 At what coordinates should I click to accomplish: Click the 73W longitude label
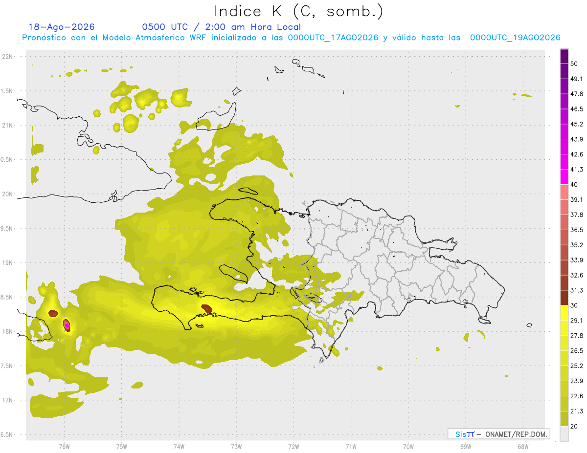point(236,447)
